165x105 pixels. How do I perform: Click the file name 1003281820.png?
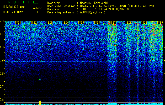(14, 7)
